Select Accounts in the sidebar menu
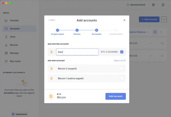 [19, 29]
